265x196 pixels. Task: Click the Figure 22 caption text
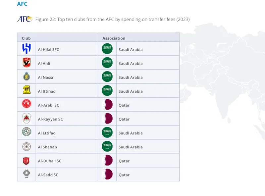[x=112, y=20]
